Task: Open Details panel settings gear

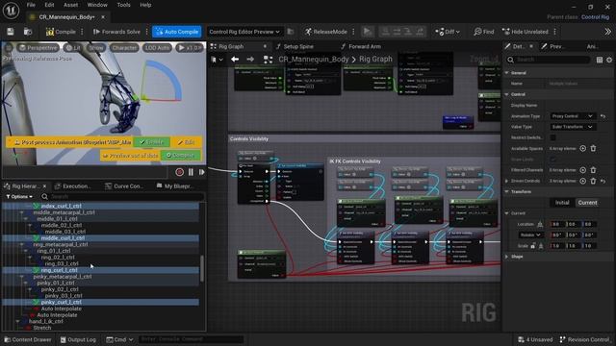Action: tap(609, 60)
